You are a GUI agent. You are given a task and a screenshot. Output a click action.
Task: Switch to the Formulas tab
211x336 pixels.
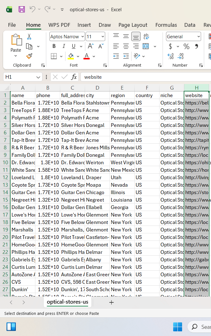click(x=166, y=25)
